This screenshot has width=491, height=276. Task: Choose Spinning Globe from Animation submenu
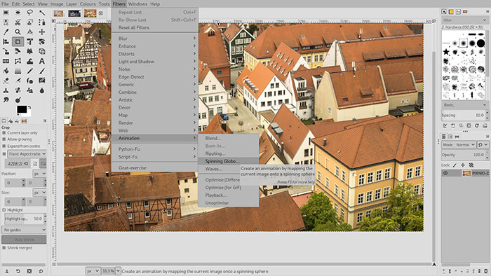click(x=228, y=161)
